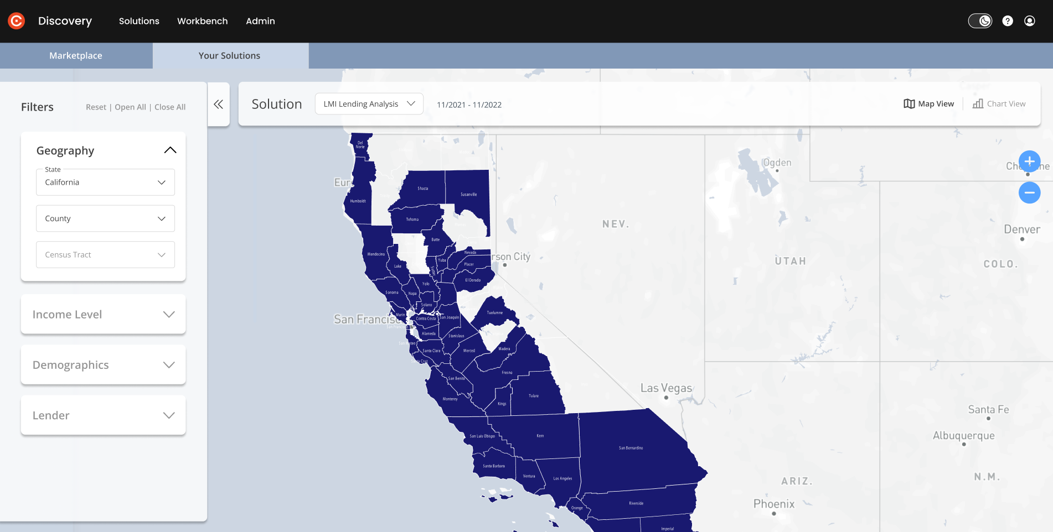The height and width of the screenshot is (532, 1053).
Task: Open the State dropdown showing California
Action: [x=105, y=182]
